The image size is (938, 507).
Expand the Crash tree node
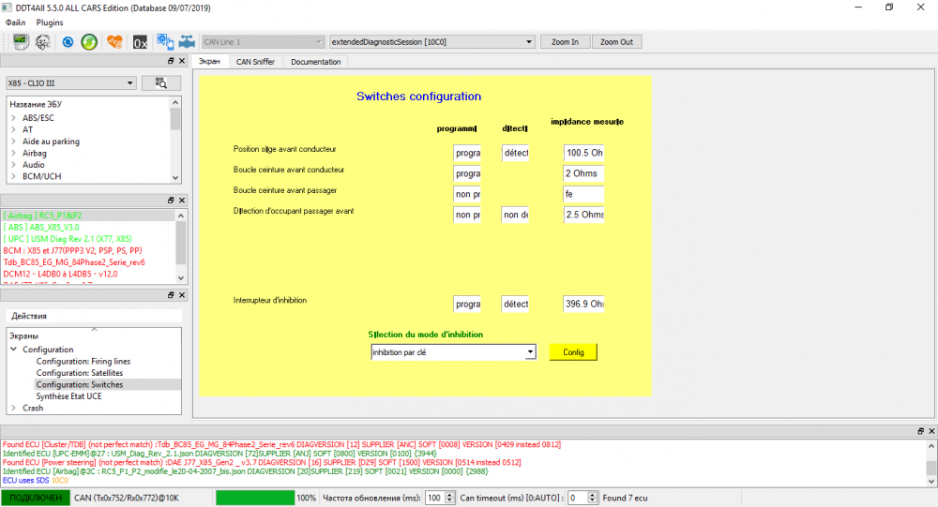[x=13, y=408]
